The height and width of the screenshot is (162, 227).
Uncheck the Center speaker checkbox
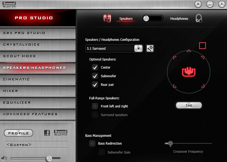95,67
